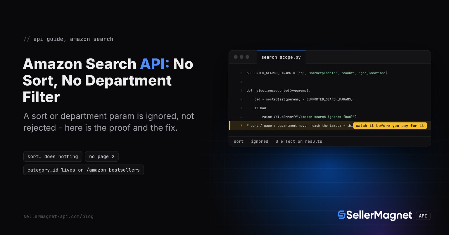
Task: Click code line 'SUPPORTED_SEARCH_PARAMS = {...}'
Action: click(x=317, y=73)
